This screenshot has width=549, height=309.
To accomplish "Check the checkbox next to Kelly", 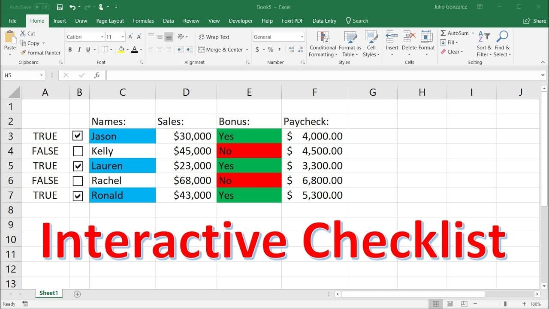I will (x=78, y=151).
